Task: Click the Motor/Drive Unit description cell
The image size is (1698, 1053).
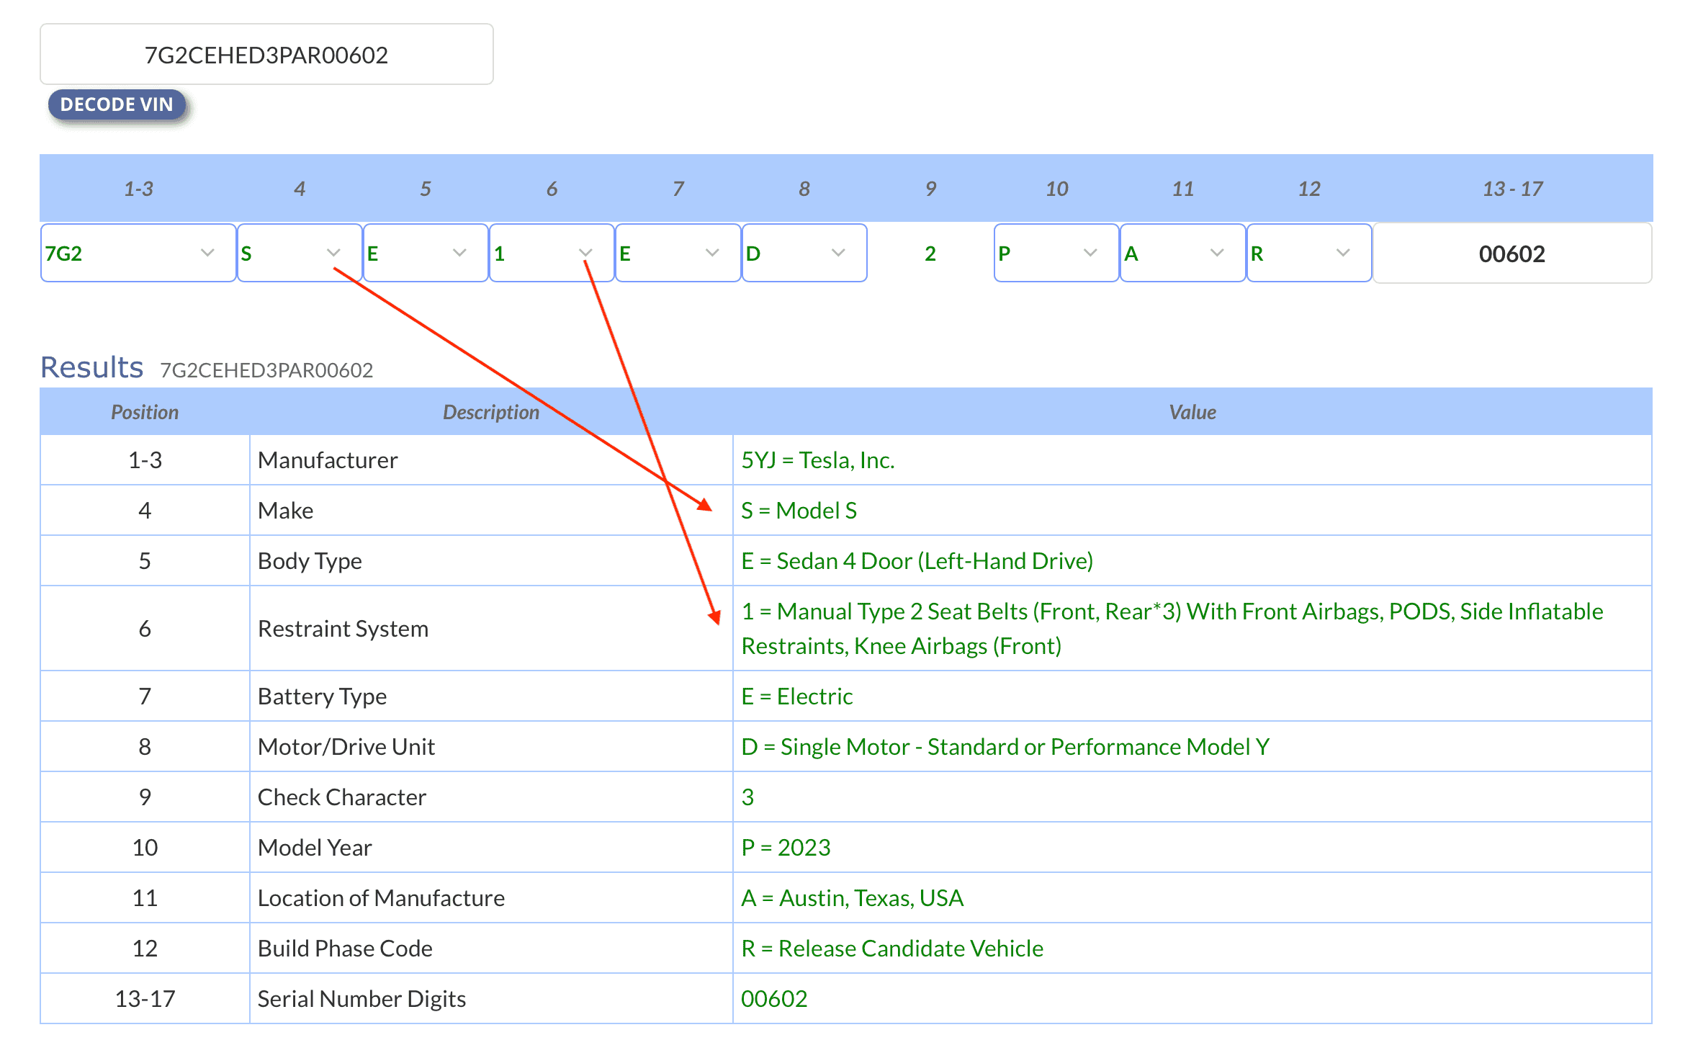Action: 491,747
